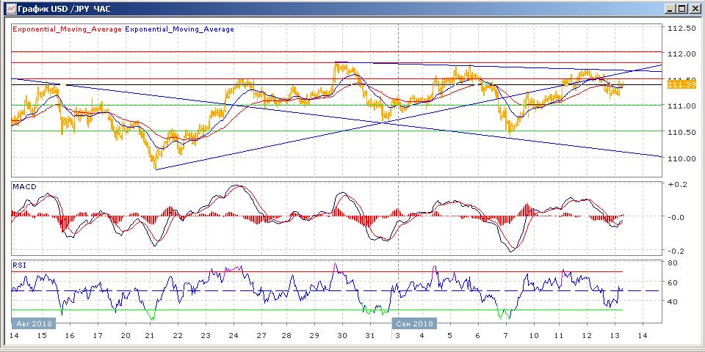Image resolution: width=705 pixels, height=352 pixels.
Task: Click the 112.00 price axis label
Action: click(x=683, y=54)
